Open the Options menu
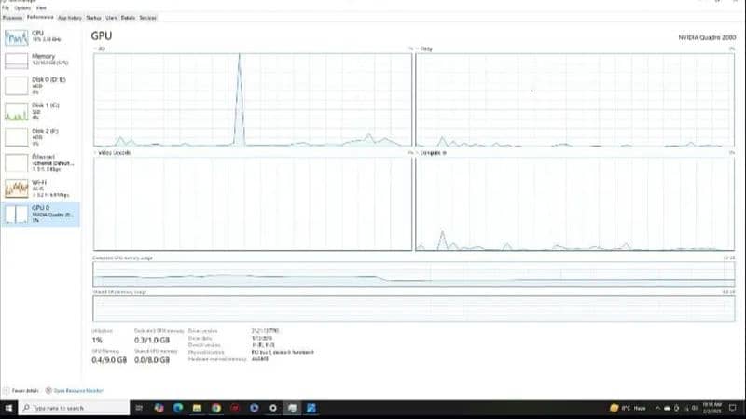Image resolution: width=746 pixels, height=419 pixels. 21,8
